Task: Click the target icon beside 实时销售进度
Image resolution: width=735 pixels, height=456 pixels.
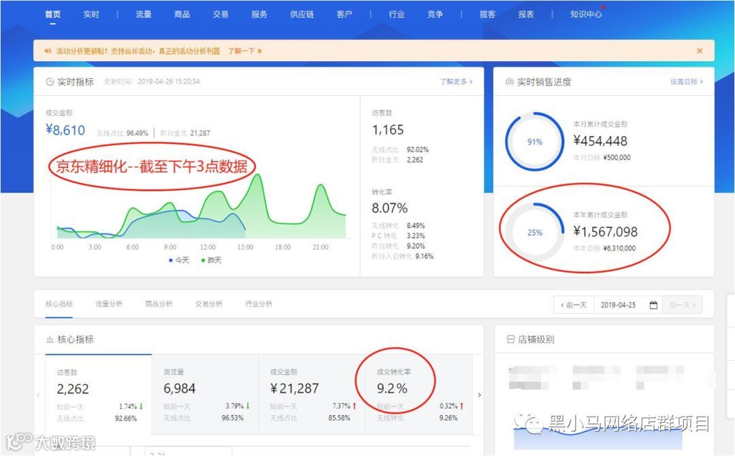Action: (x=509, y=82)
